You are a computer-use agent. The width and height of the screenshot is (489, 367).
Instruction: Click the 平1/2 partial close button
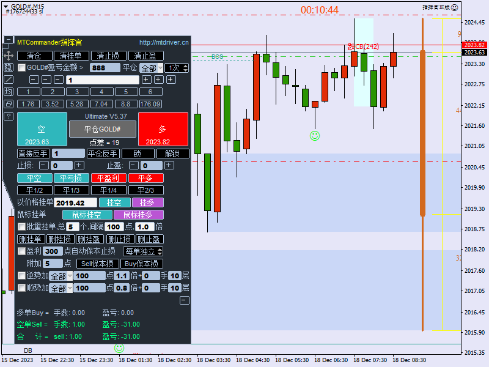pos(35,190)
